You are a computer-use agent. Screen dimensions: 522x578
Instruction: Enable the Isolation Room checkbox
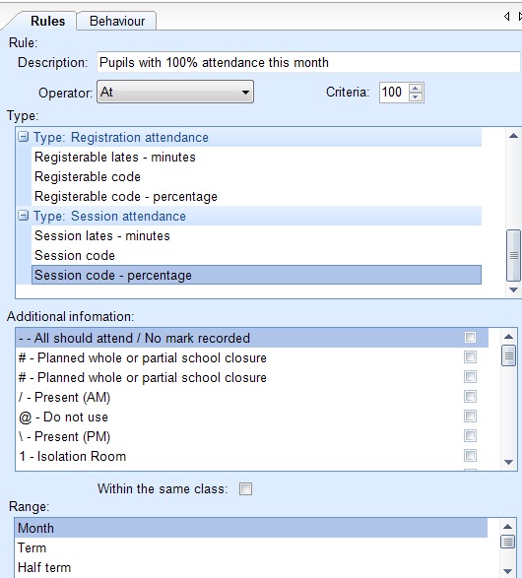click(x=470, y=455)
